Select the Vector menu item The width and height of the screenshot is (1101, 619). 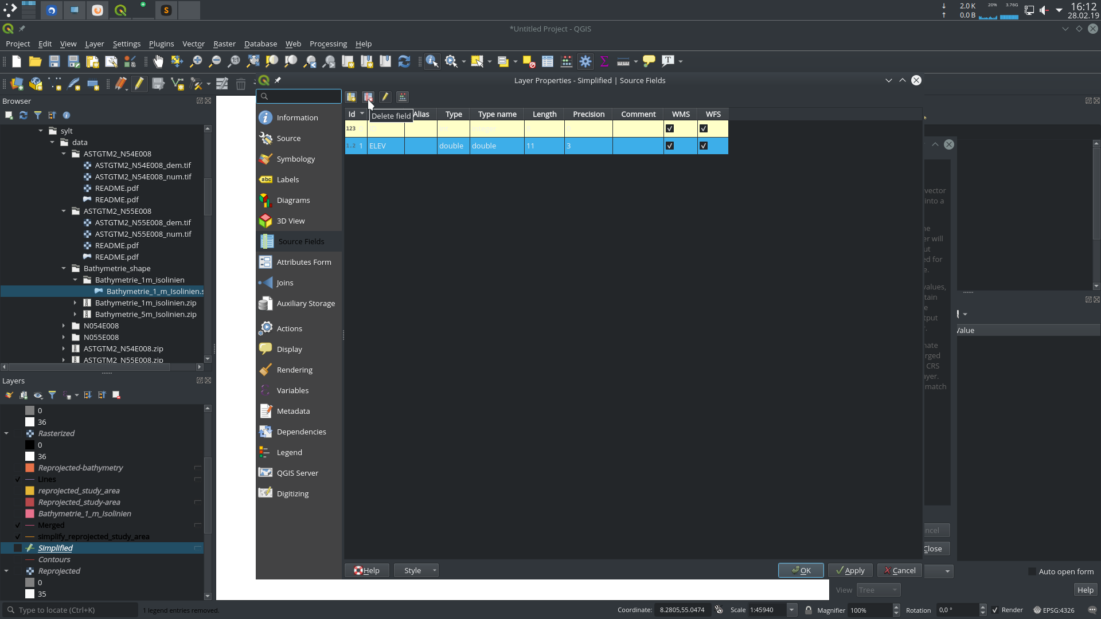click(x=193, y=43)
